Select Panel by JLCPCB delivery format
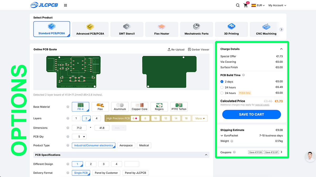This screenshot has height=177, width=316. coord(136,173)
